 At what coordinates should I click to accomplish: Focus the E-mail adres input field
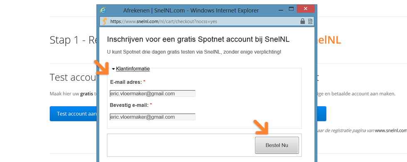click(x=152, y=93)
